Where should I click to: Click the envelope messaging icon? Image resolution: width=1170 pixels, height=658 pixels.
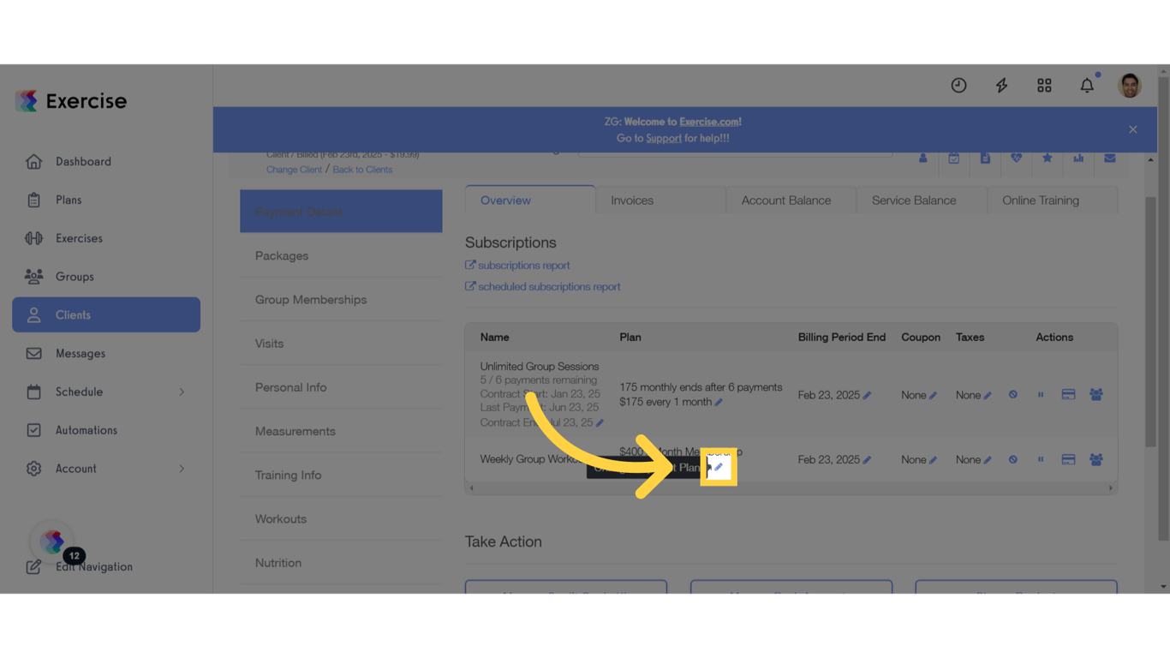[1109, 158]
